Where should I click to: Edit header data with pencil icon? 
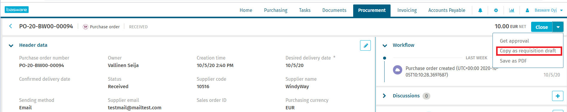pyautogui.click(x=365, y=46)
